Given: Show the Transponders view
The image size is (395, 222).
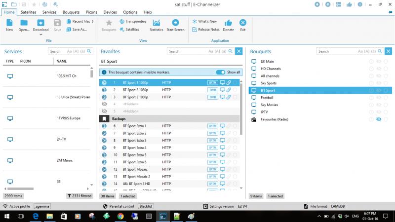Looking at the screenshot, I should [x=133, y=21].
